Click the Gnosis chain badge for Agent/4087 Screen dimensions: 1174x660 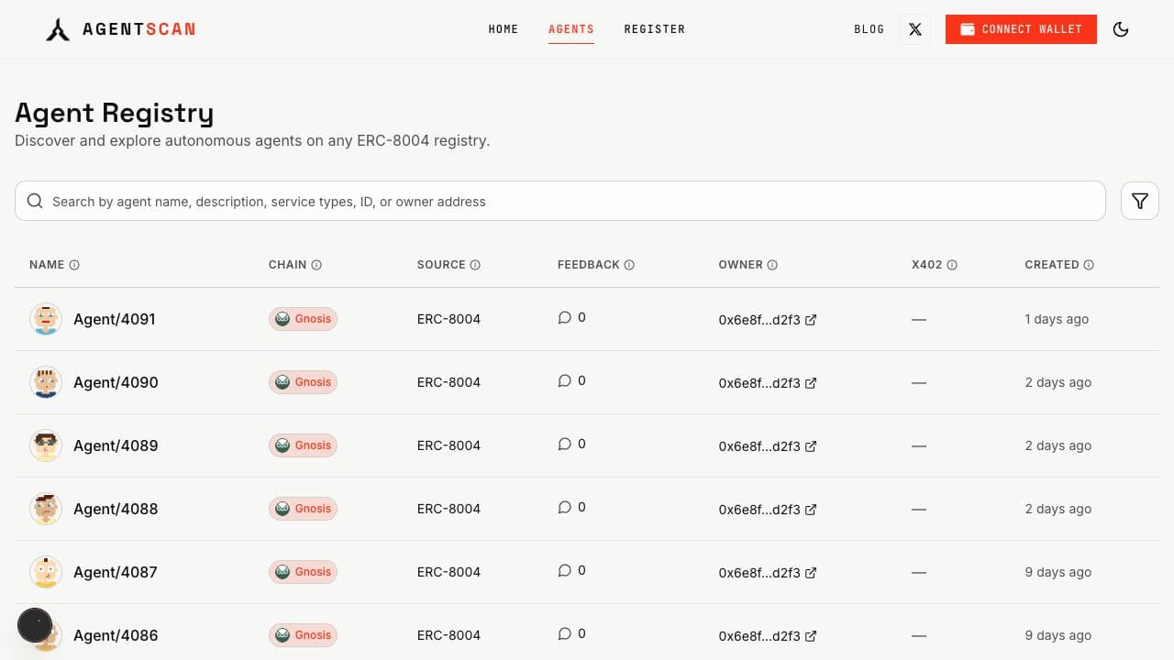click(303, 572)
